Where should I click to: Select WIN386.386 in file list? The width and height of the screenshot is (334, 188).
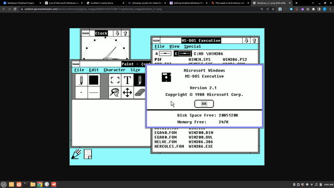(201, 142)
